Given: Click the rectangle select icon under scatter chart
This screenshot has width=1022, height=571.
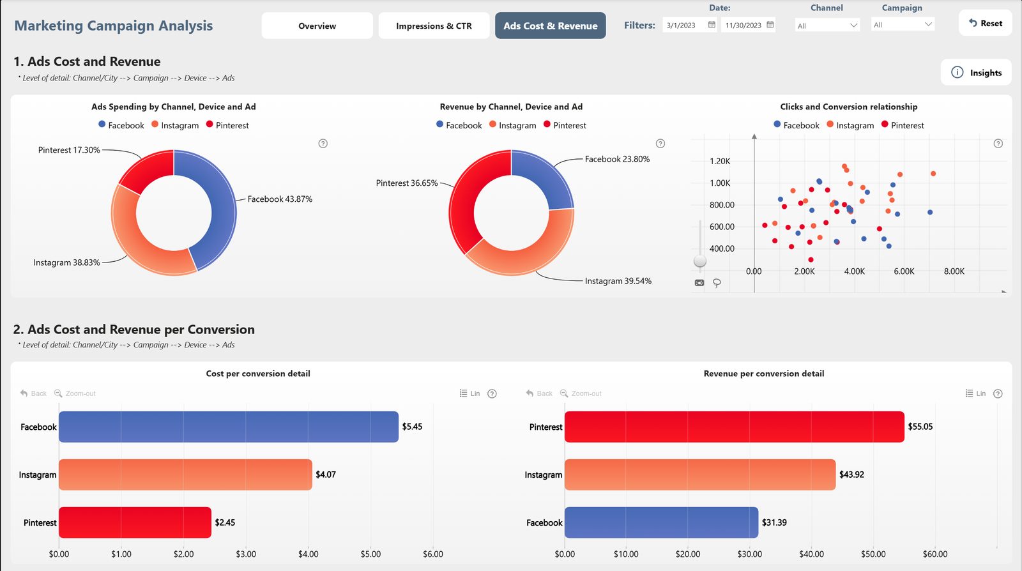Looking at the screenshot, I should tap(699, 282).
